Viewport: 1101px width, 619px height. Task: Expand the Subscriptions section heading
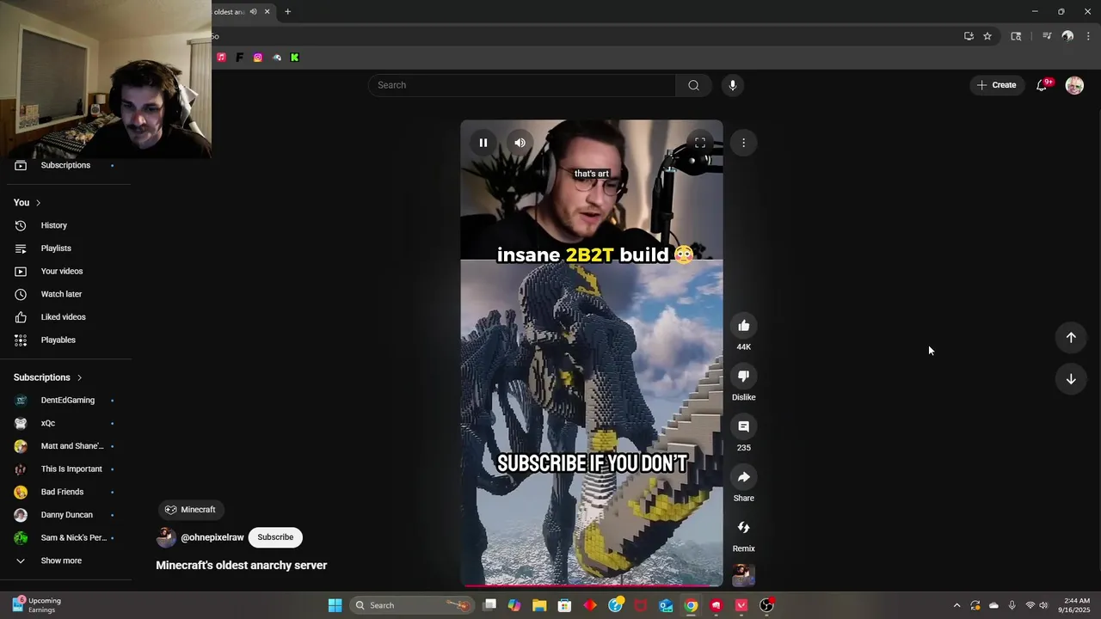click(x=48, y=377)
